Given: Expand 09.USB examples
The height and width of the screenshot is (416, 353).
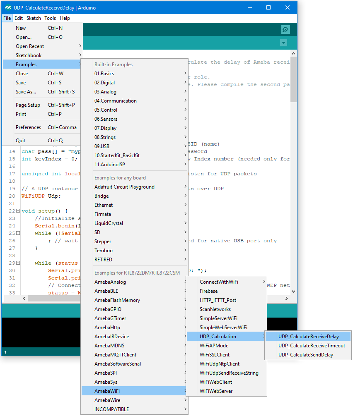Looking at the screenshot, I should point(135,146).
